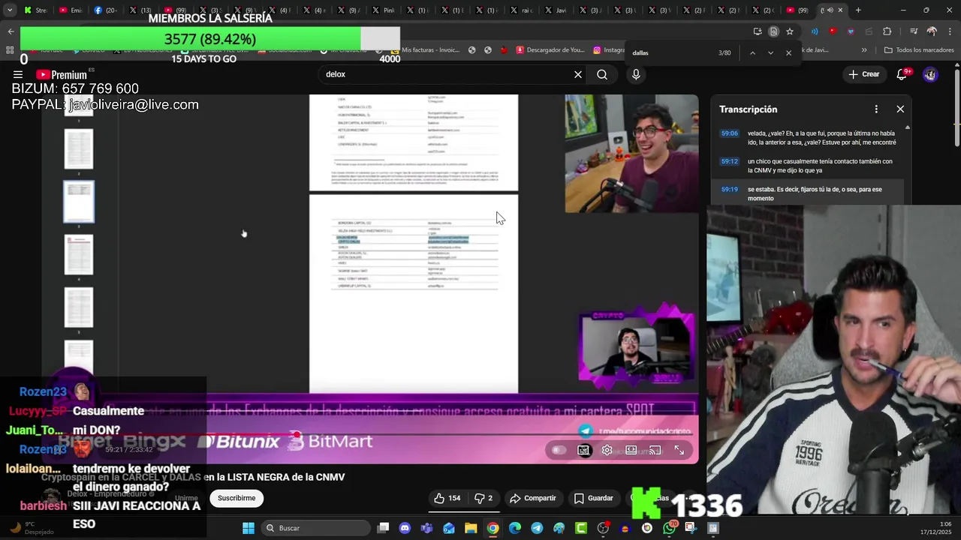This screenshot has width=961, height=540.
Task: Open media control in Chrome toolbar
Action: (914, 31)
